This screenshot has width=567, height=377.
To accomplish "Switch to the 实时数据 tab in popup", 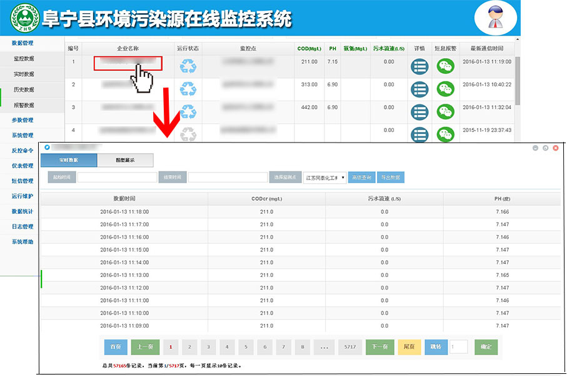I will click(69, 160).
